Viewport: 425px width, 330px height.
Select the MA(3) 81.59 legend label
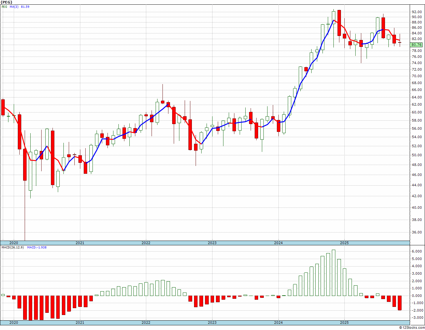(x=20, y=7)
